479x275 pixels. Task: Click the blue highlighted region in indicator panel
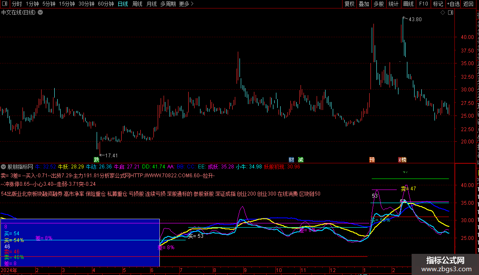tap(80, 242)
